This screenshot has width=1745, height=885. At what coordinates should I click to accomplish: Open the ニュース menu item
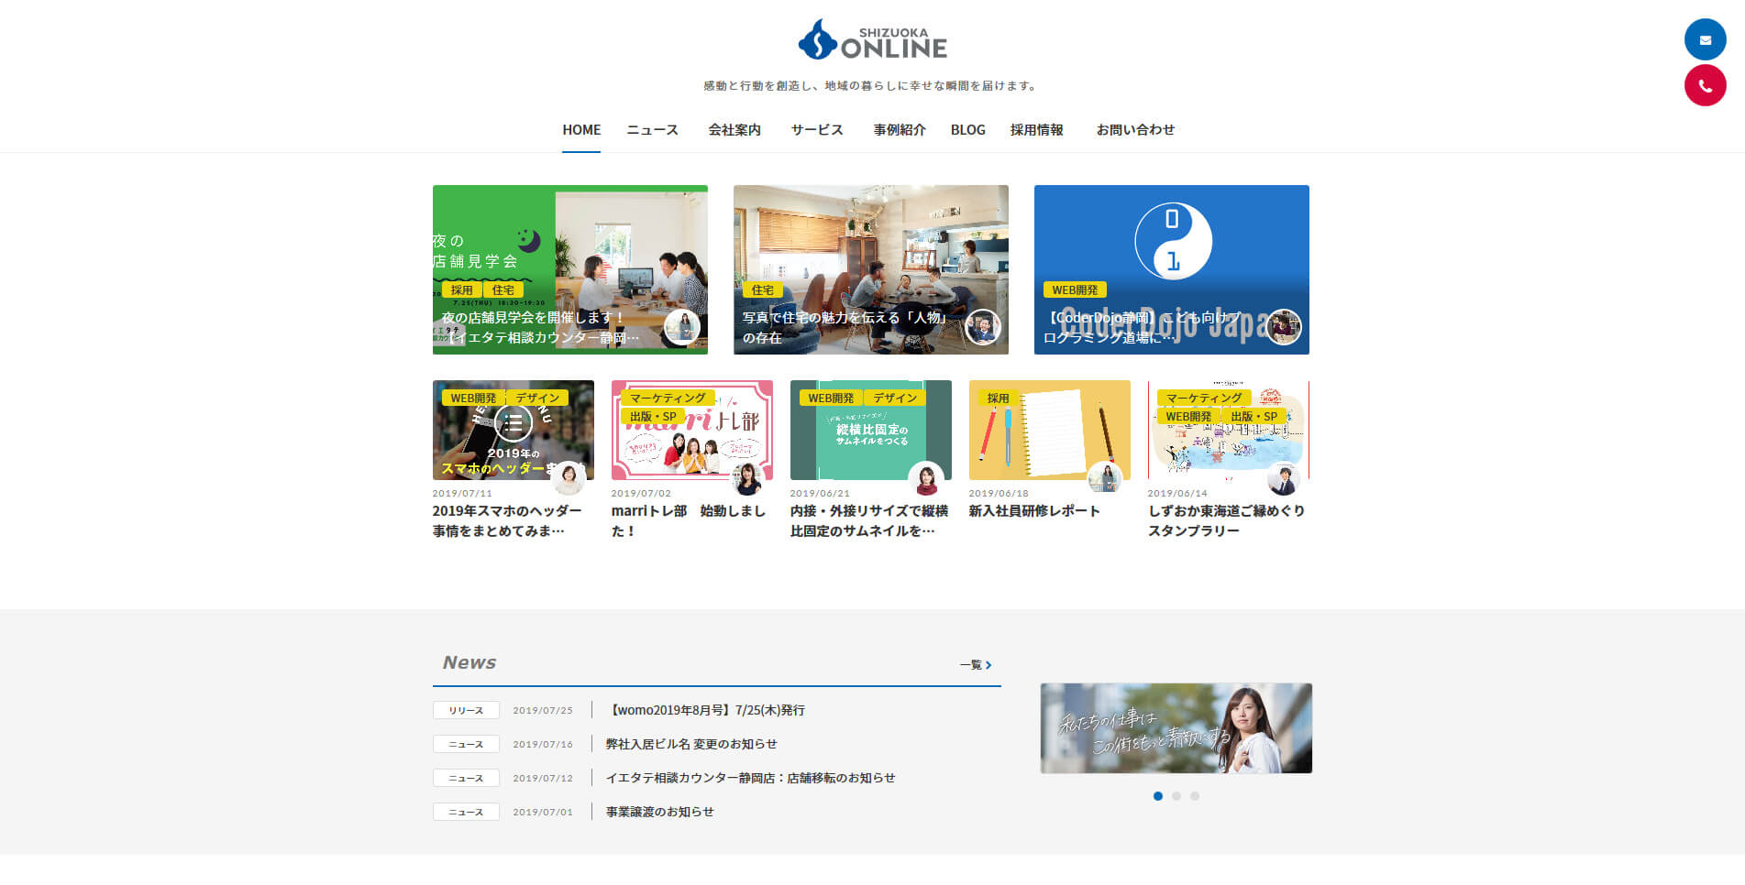(x=653, y=130)
